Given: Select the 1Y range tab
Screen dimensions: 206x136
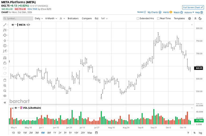Looking at the screenshot, I should click(x=55, y=133).
